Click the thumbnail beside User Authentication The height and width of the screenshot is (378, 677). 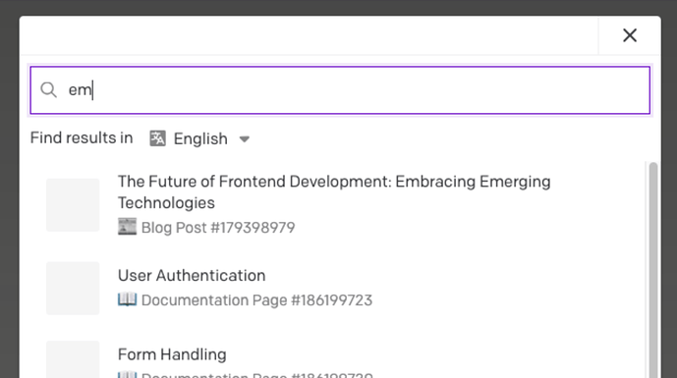tap(73, 288)
